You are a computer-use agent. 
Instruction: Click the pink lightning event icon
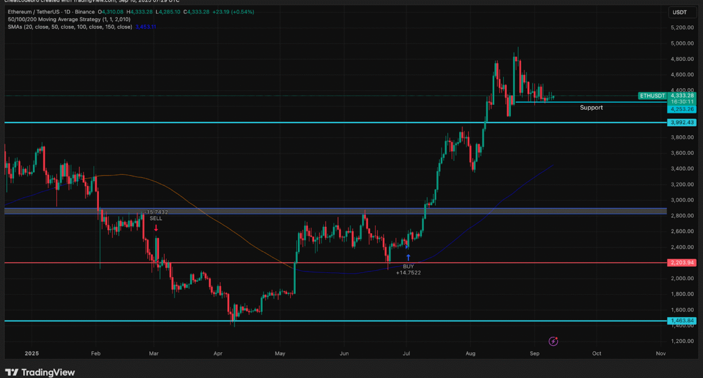553,341
